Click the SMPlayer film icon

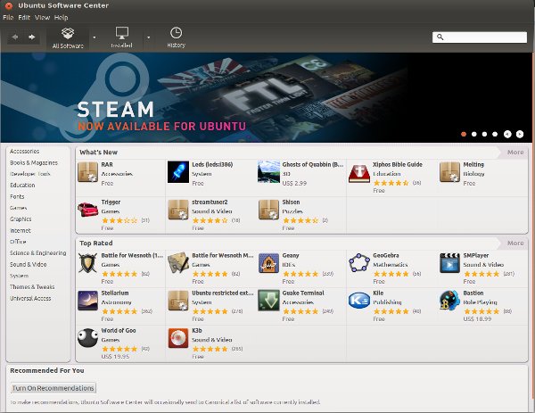449,263
